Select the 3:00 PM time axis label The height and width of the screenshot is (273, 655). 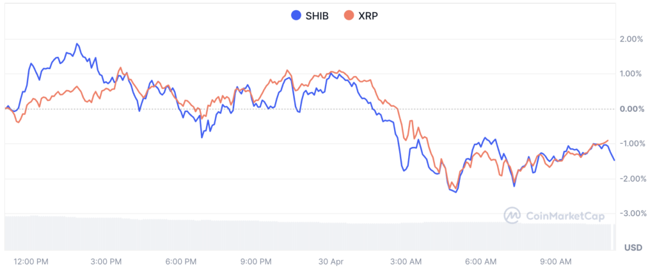point(106,261)
